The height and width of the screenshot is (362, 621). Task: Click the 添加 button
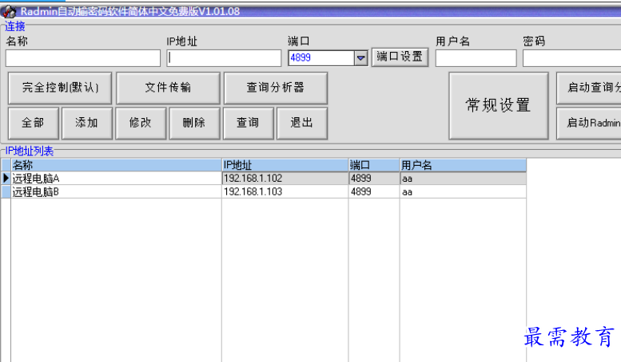pos(87,123)
